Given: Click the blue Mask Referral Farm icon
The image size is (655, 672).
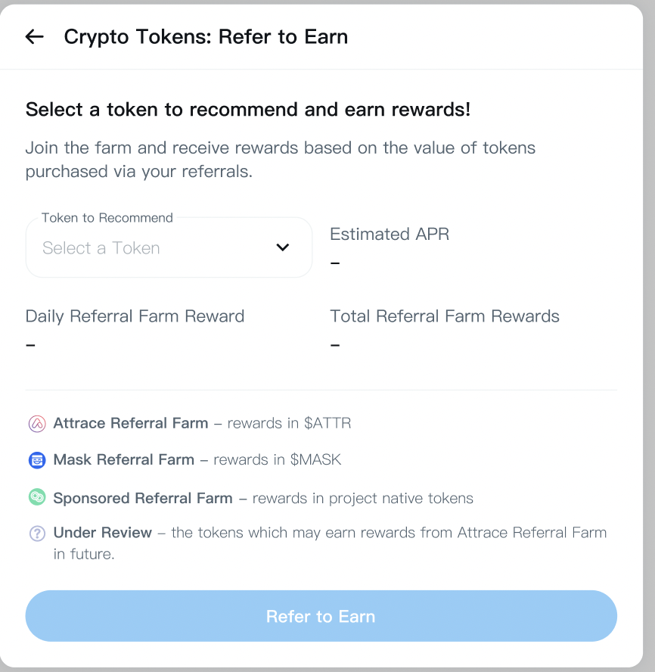Looking at the screenshot, I should [x=37, y=460].
